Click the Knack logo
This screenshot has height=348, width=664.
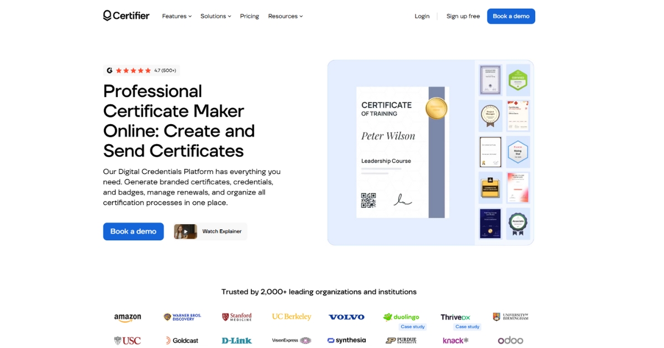click(x=455, y=341)
